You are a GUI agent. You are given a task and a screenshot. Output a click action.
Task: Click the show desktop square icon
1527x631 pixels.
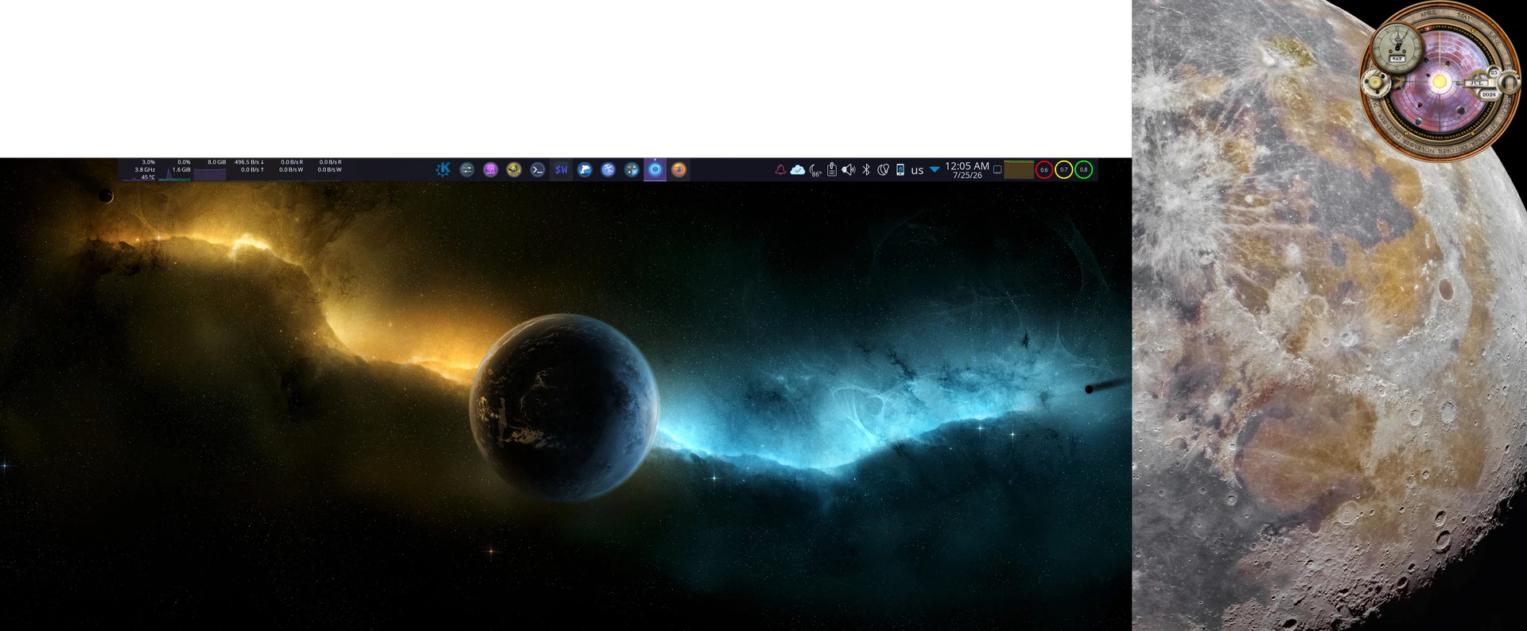(x=997, y=169)
